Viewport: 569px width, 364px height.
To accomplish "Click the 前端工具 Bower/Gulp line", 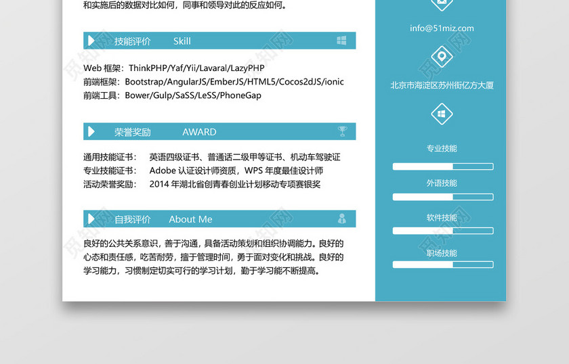I will click(x=172, y=95).
